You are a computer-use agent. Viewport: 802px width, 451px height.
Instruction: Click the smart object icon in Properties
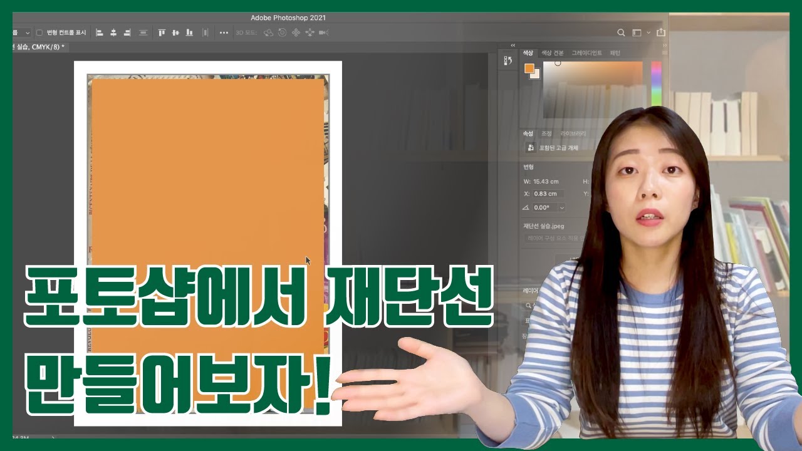[x=531, y=148]
